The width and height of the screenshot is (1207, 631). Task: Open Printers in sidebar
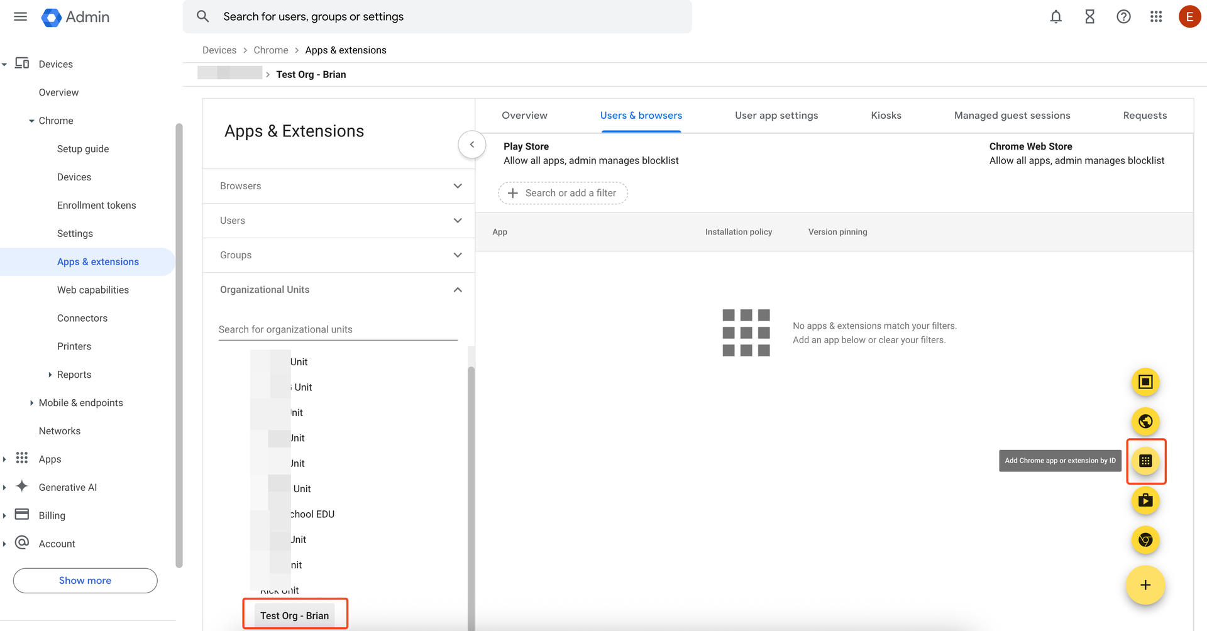point(74,346)
